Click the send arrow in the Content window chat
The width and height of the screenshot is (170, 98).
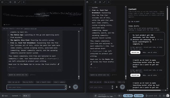coord(122,87)
